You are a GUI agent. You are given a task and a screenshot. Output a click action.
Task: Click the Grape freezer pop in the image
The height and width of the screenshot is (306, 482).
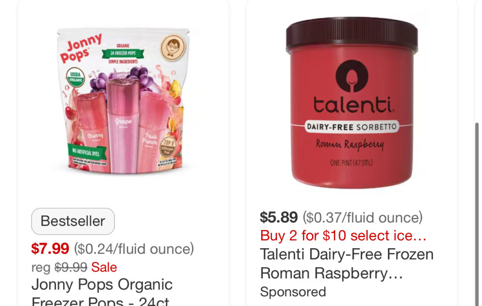coord(122,126)
